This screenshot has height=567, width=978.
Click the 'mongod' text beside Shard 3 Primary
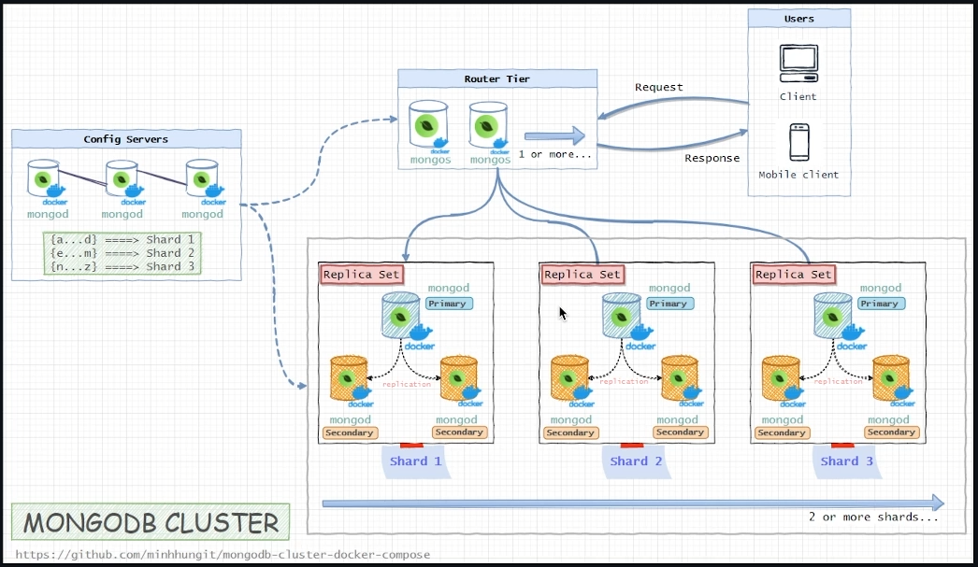(x=881, y=288)
